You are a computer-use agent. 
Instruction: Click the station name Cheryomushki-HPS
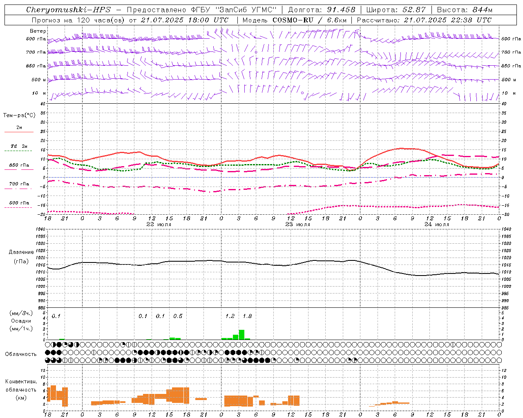point(68,10)
